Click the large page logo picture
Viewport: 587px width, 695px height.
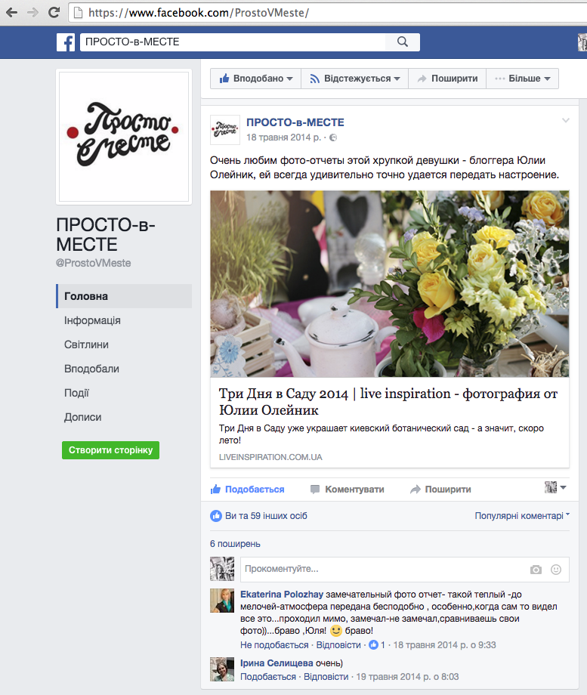click(x=124, y=137)
